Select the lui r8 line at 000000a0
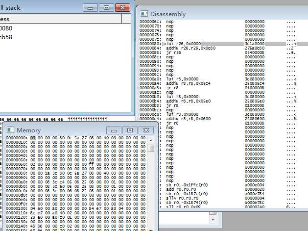This screenshot has height=231, width=308. click(182, 79)
